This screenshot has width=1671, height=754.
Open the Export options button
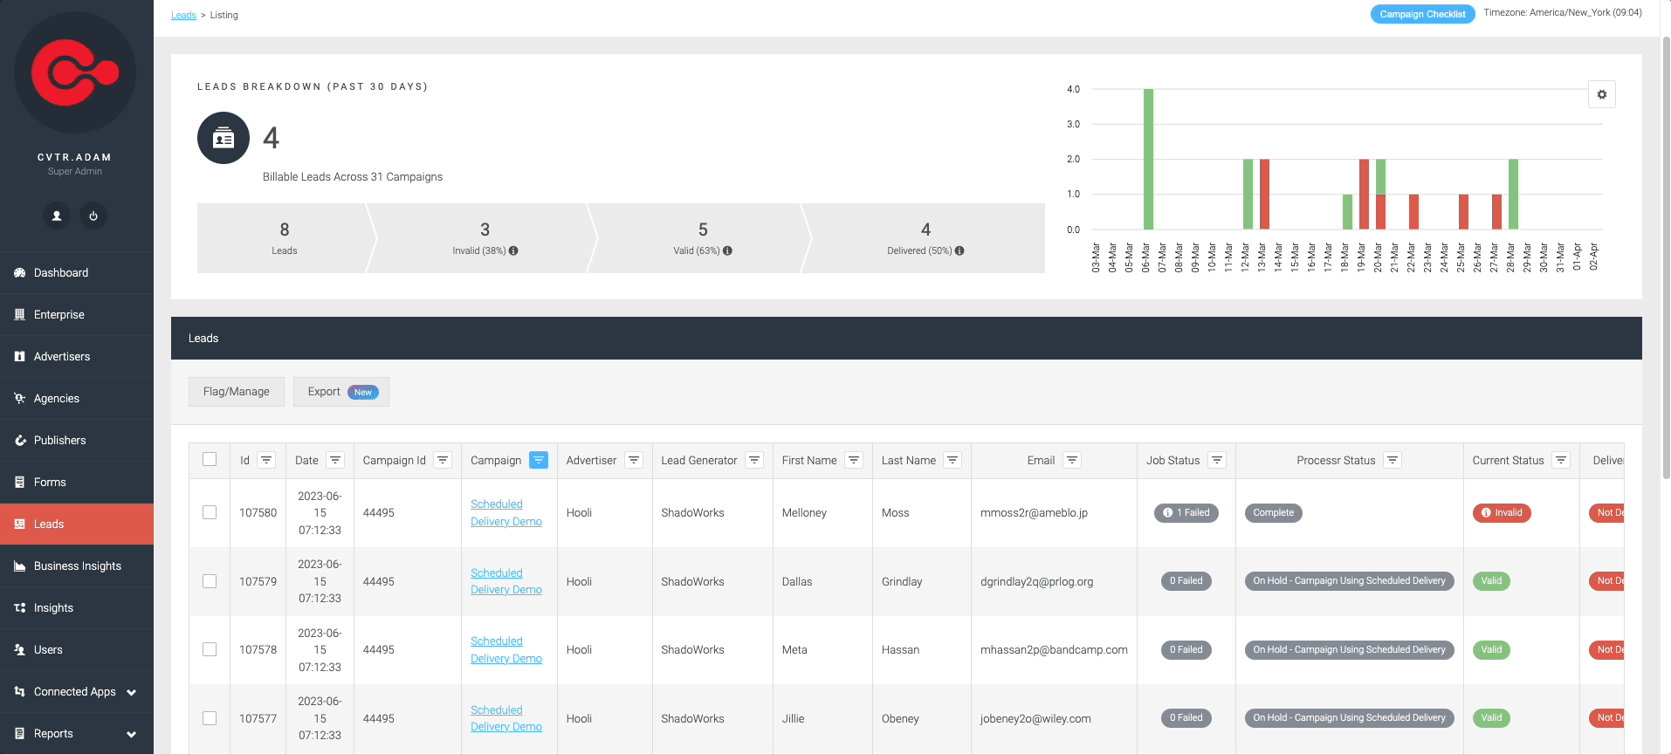click(x=341, y=392)
